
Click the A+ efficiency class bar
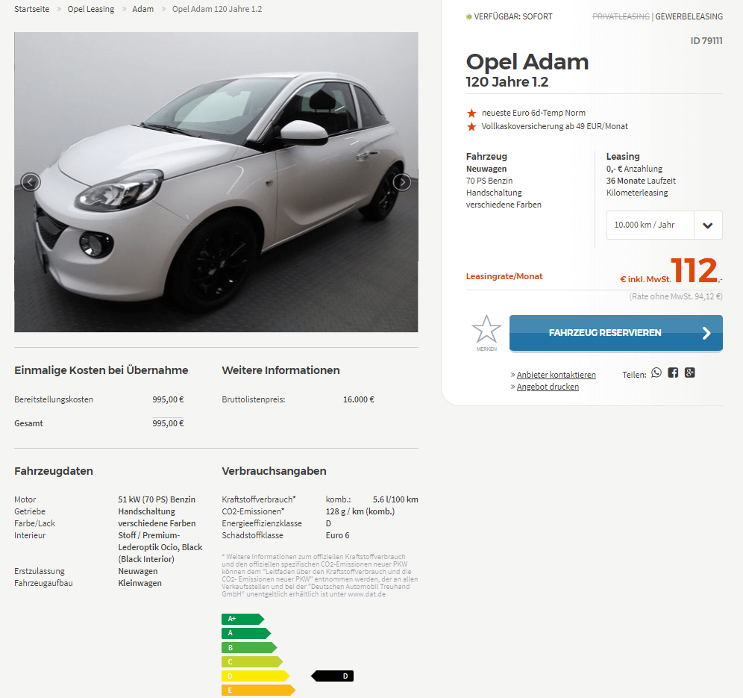[x=242, y=619]
